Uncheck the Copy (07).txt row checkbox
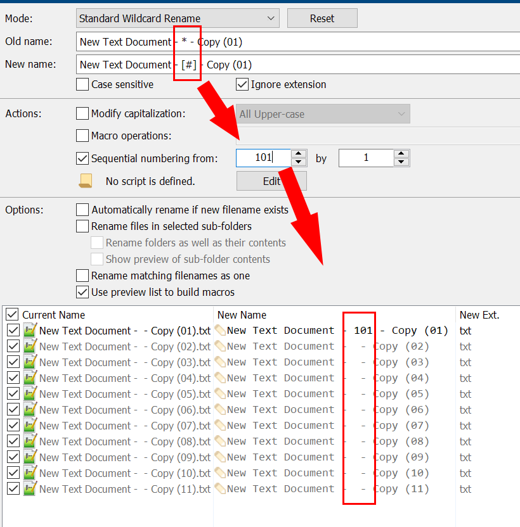 [x=13, y=426]
